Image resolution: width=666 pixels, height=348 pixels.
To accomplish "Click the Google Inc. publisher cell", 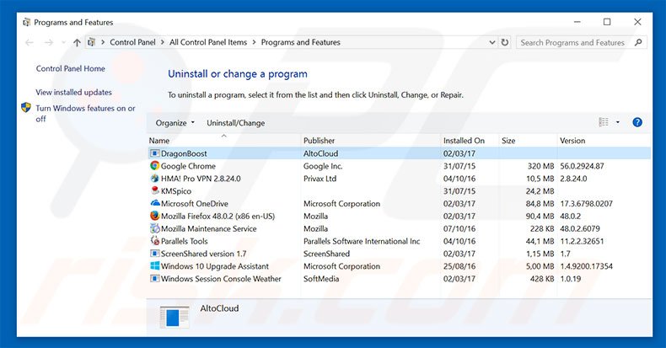I will coord(323,166).
